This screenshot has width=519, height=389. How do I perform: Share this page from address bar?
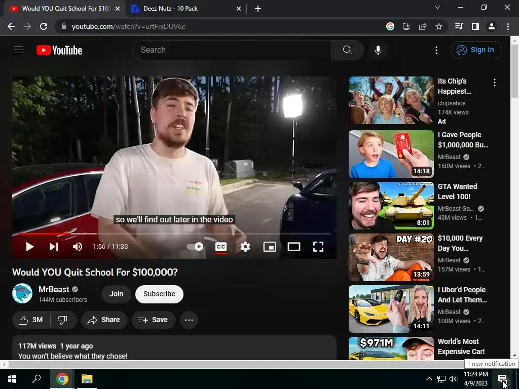pyautogui.click(x=423, y=26)
